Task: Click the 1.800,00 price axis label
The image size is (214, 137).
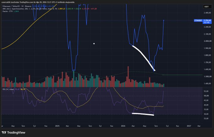Action: [x=207, y=55]
